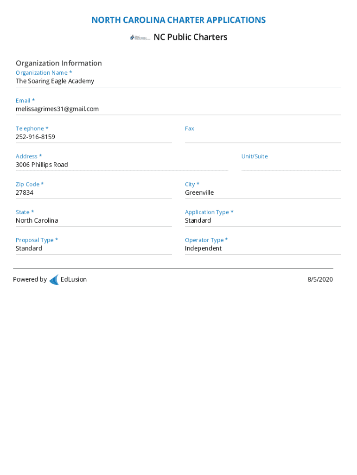Image resolution: width=357 pixels, height=475 pixels.
Task: Click the NC Public Charters logo icon
Action: point(140,37)
